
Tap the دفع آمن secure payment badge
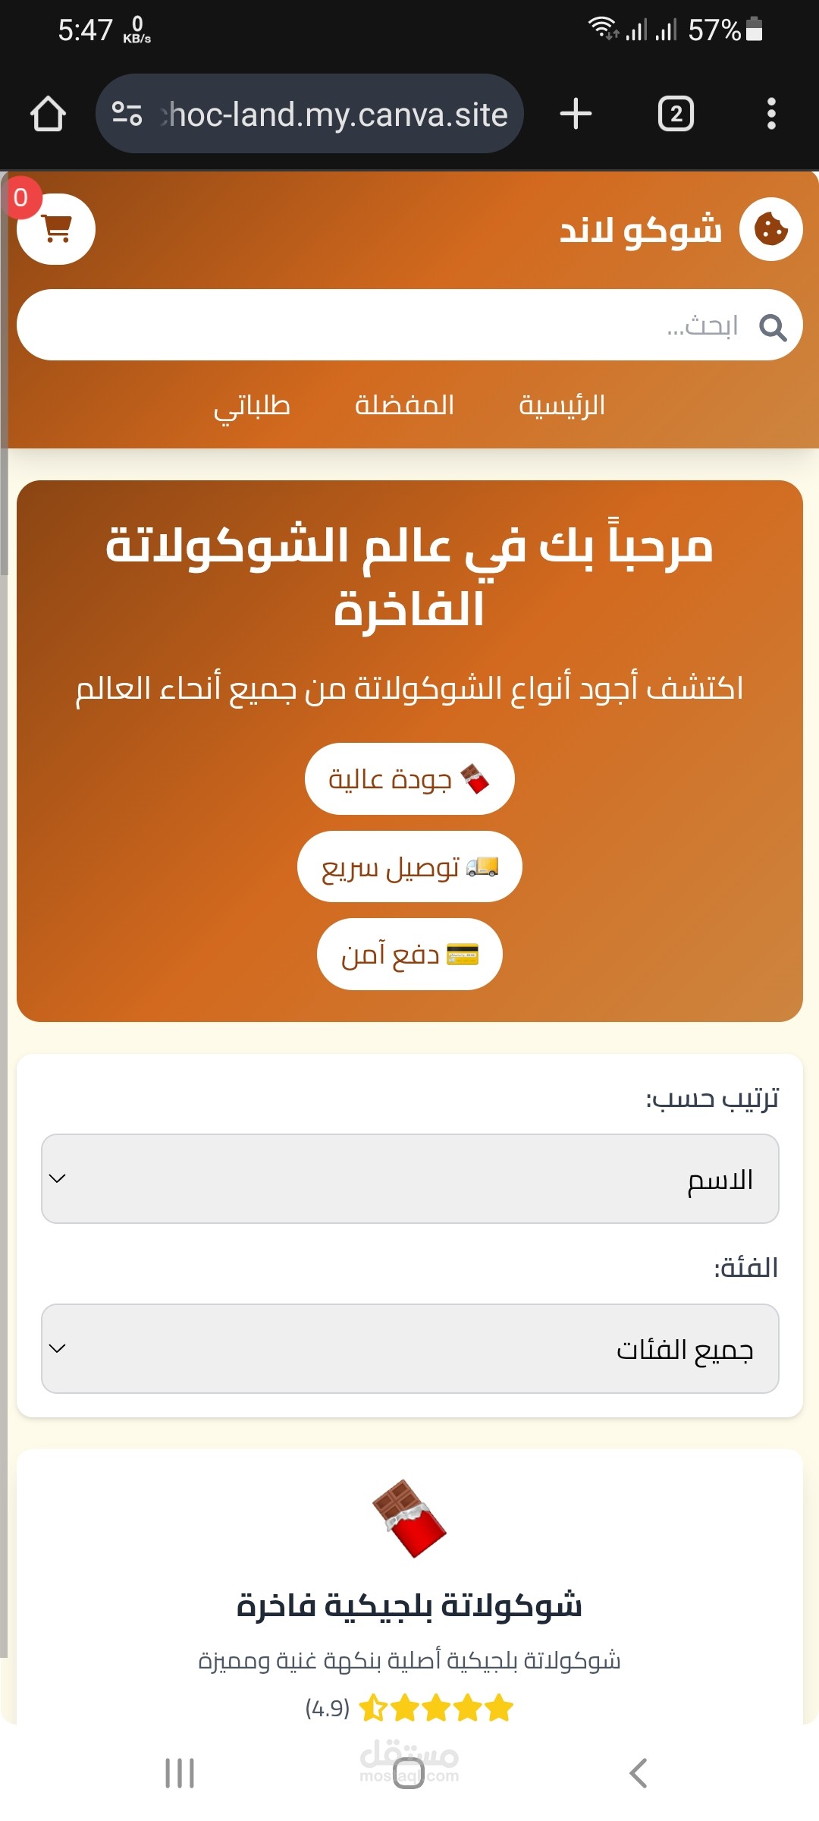pos(409,955)
